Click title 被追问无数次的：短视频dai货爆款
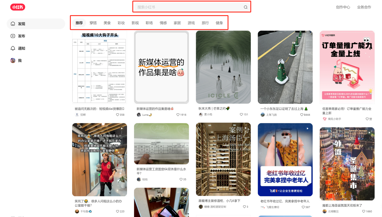The width and height of the screenshot is (382, 217). [100, 109]
